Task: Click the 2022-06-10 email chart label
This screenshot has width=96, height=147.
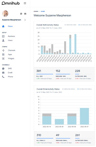Action: point(47,127)
